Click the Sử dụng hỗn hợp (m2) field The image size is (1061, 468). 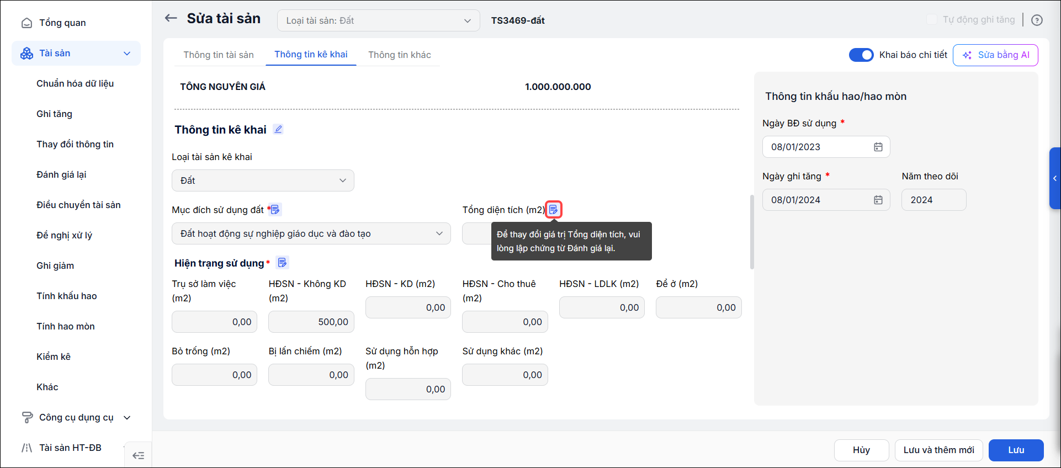pyautogui.click(x=408, y=389)
